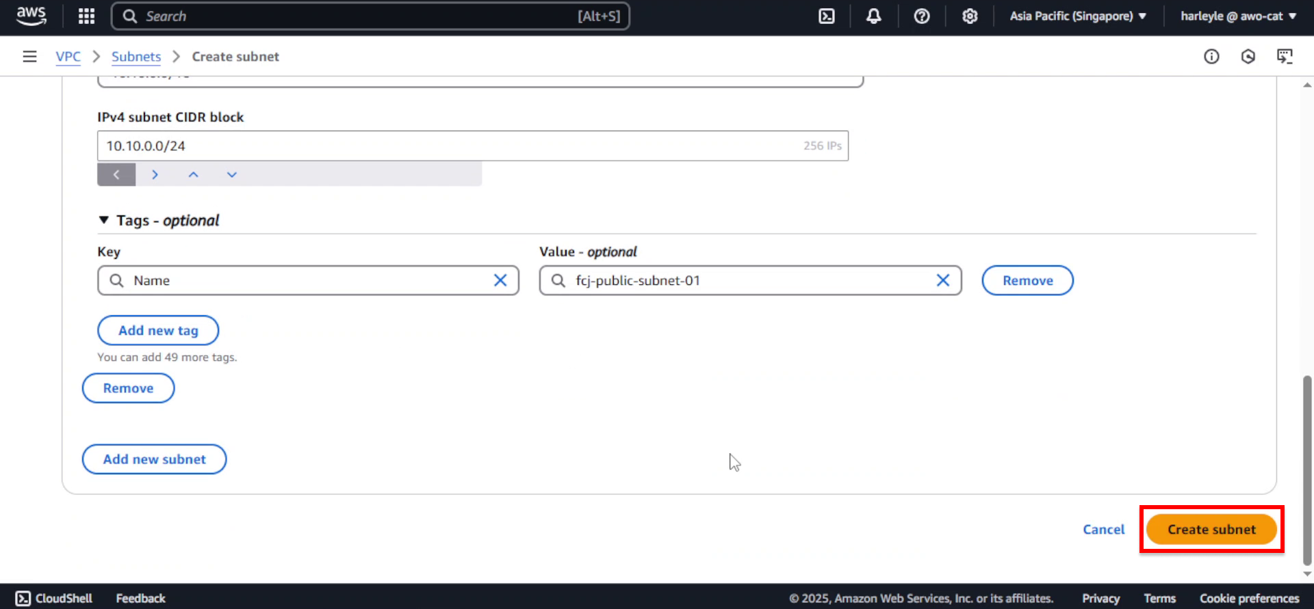
Task: Shrink the CIDR prefix with up arrow
Action: 194,174
